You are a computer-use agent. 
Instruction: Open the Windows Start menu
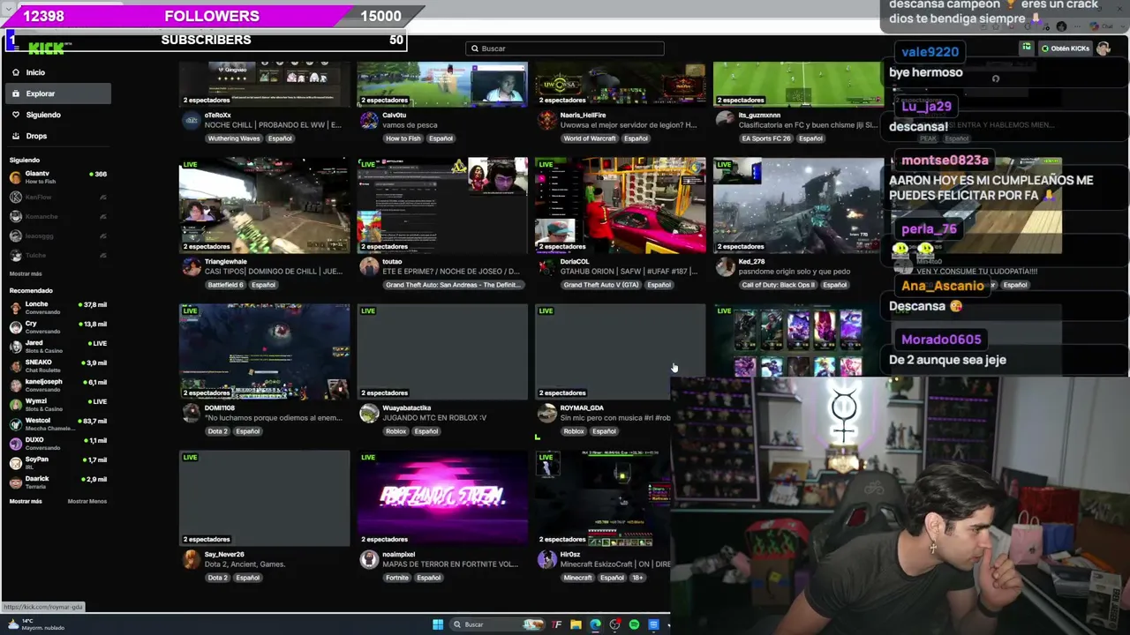438,624
